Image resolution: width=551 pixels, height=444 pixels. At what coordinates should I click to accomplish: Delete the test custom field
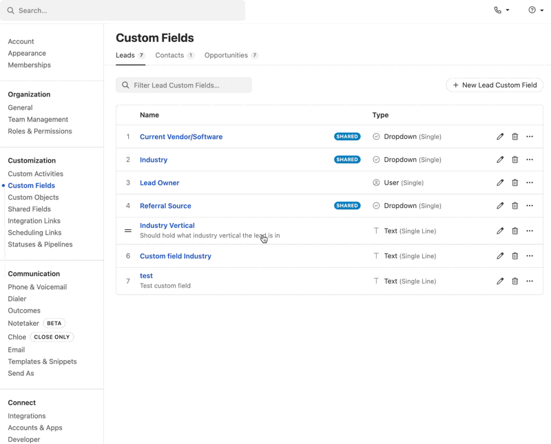pyautogui.click(x=514, y=281)
